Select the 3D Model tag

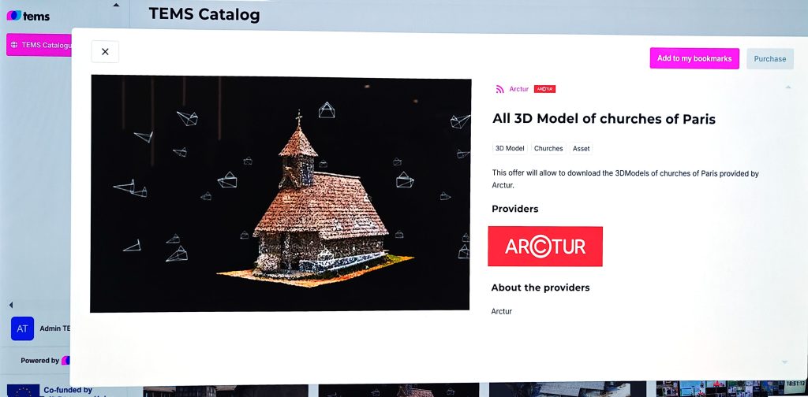509,148
